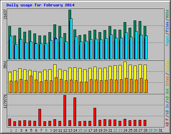Image resolution: width=171 pixels, height=134 pixels.
Task: Click the orange Sites bar for day 16
Action: pos(86,87)
